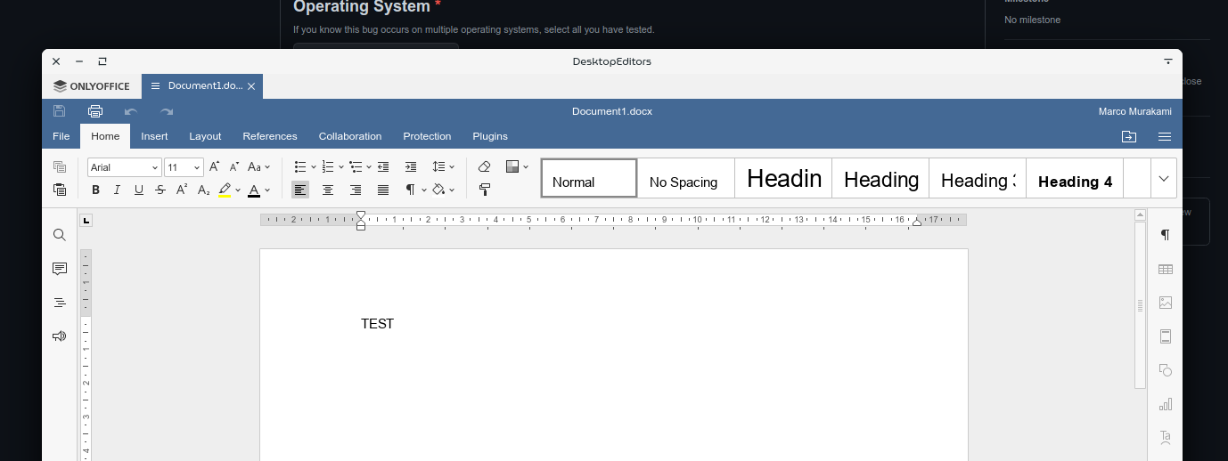Click the Copy icon
The width and height of the screenshot is (1228, 461).
(60, 166)
